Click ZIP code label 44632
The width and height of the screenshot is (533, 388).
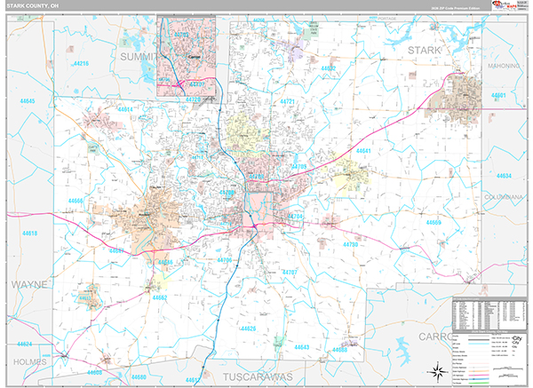pos(329,68)
